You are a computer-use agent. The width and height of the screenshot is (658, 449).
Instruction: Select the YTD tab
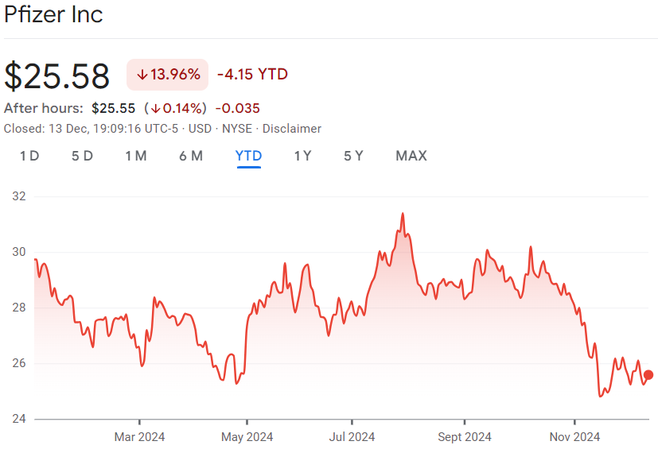[x=248, y=156]
